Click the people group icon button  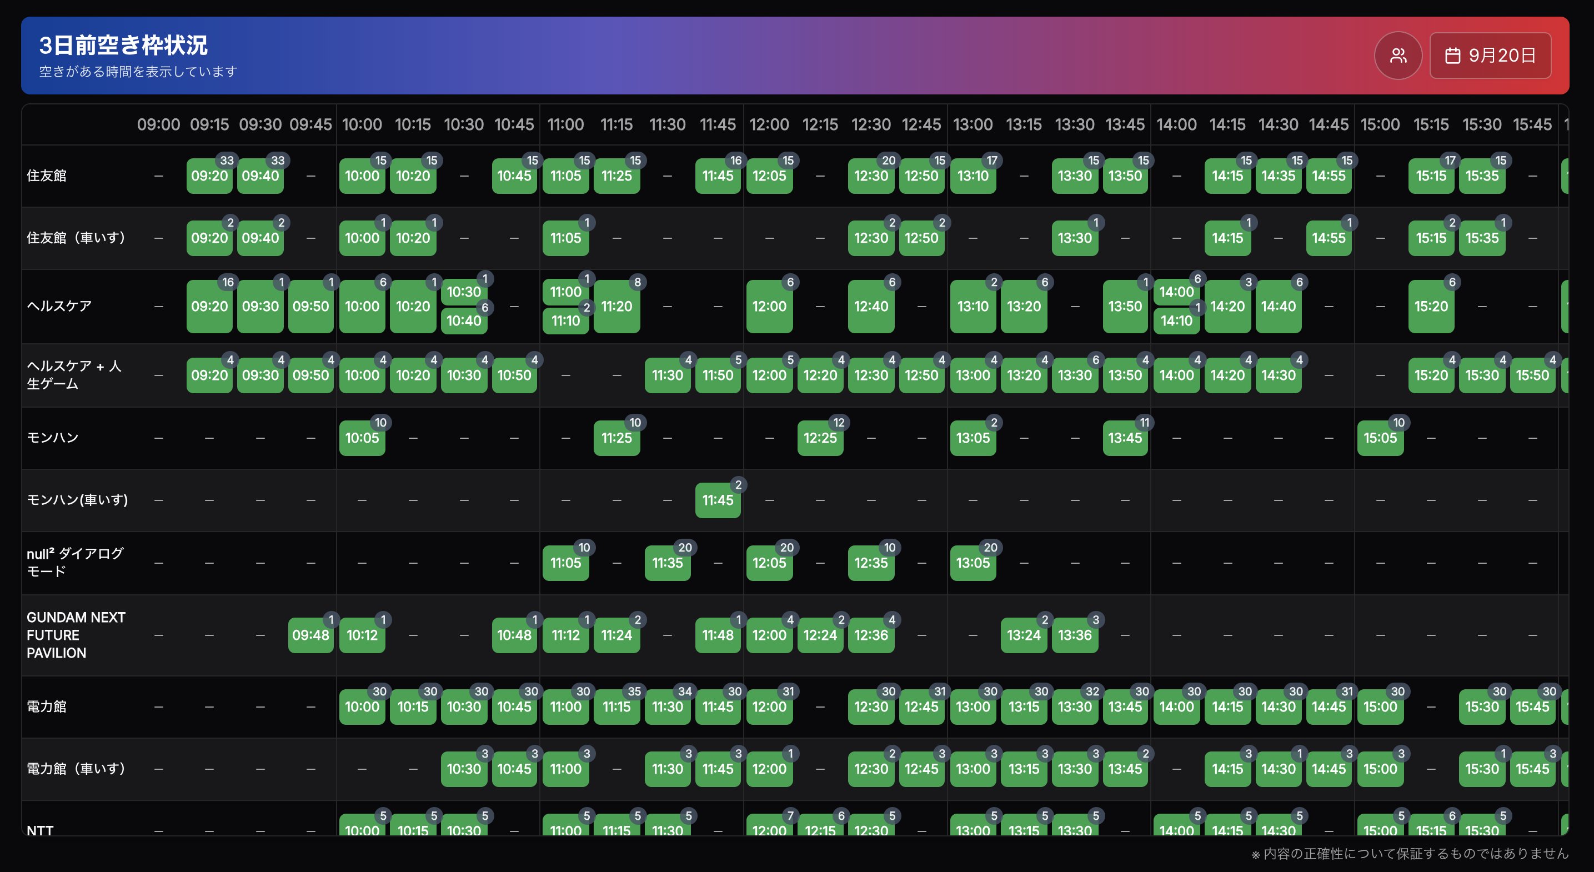[x=1398, y=56]
